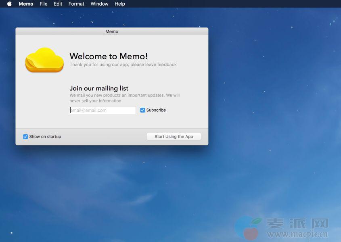Open the Memo application menu
This screenshot has width=341, height=242.
coord(26,4)
